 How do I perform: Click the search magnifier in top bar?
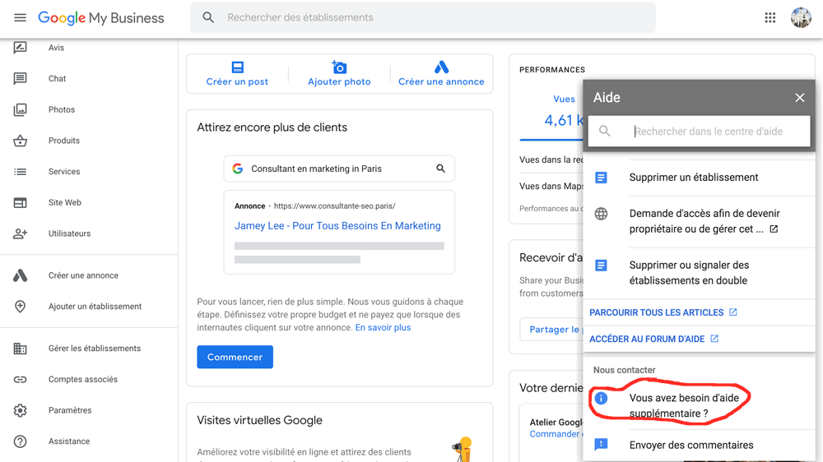click(208, 17)
